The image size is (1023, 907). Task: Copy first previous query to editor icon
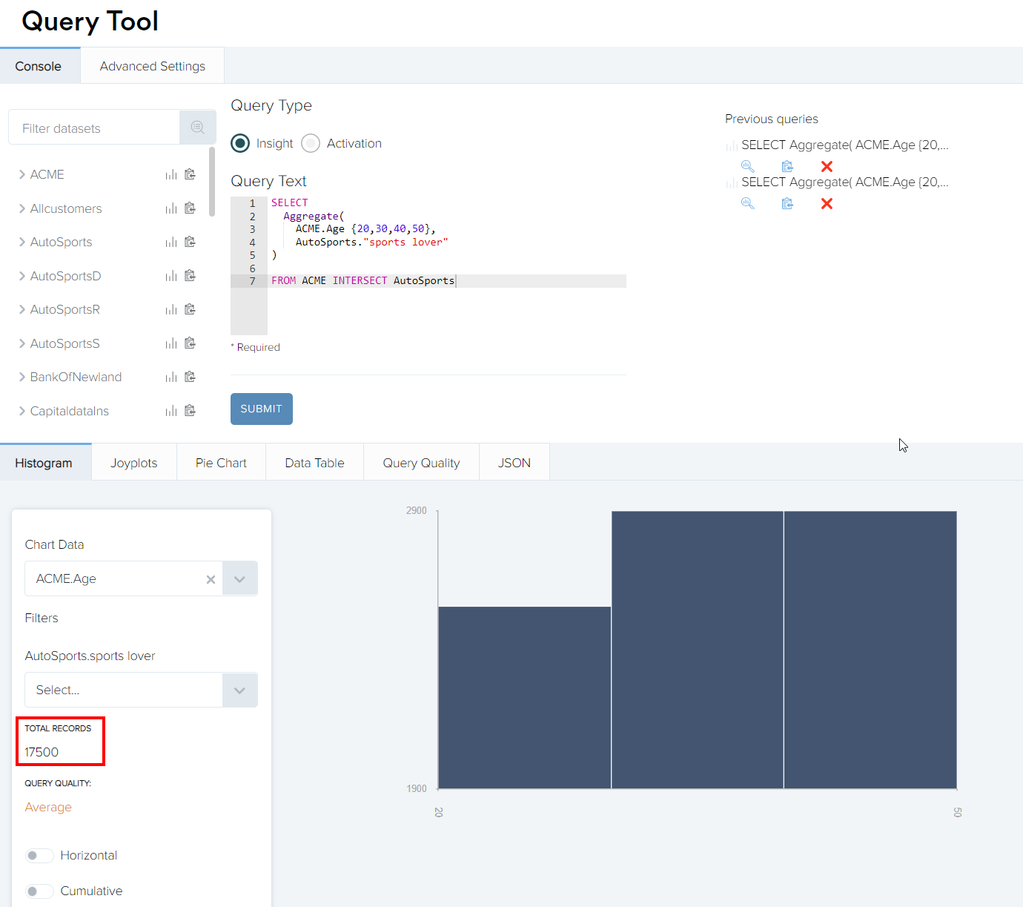(x=787, y=166)
